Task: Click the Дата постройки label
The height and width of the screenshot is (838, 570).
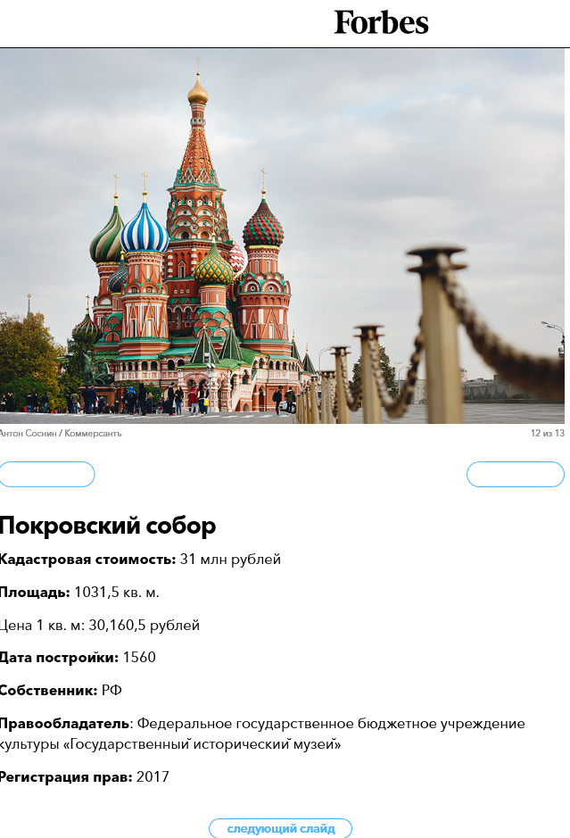Action: click(x=59, y=658)
